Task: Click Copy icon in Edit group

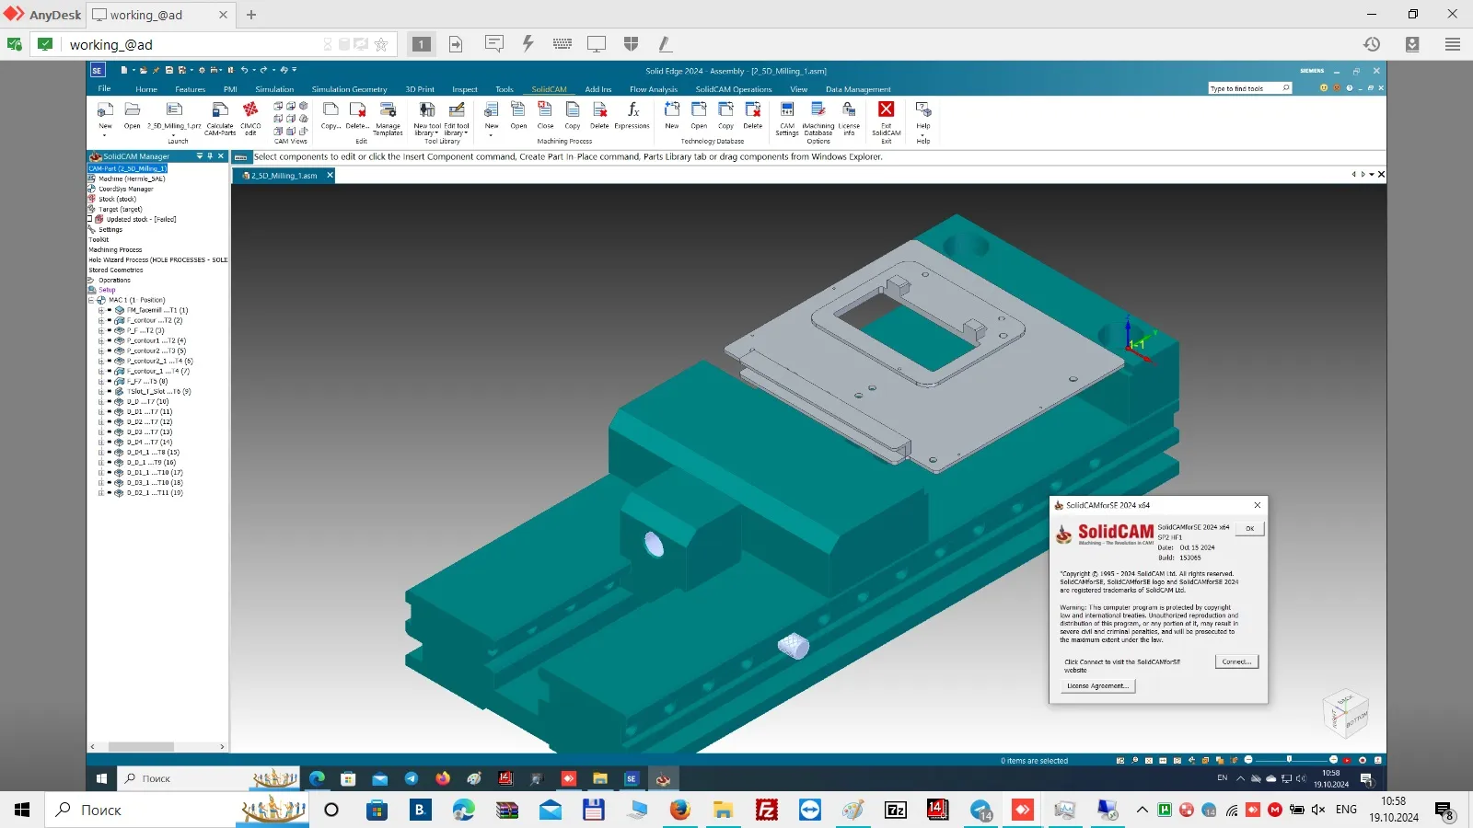Action: point(331,109)
